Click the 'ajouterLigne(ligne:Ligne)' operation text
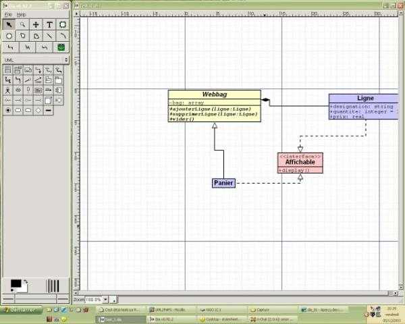The image size is (405, 324). coord(210,109)
